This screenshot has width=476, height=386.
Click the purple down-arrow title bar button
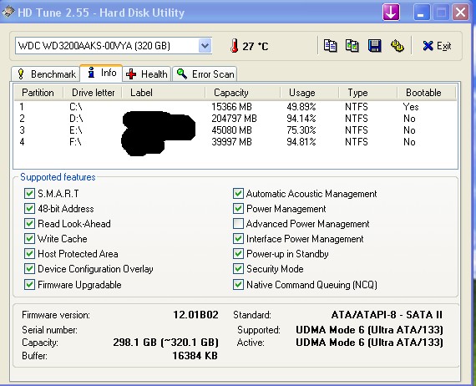(x=391, y=13)
